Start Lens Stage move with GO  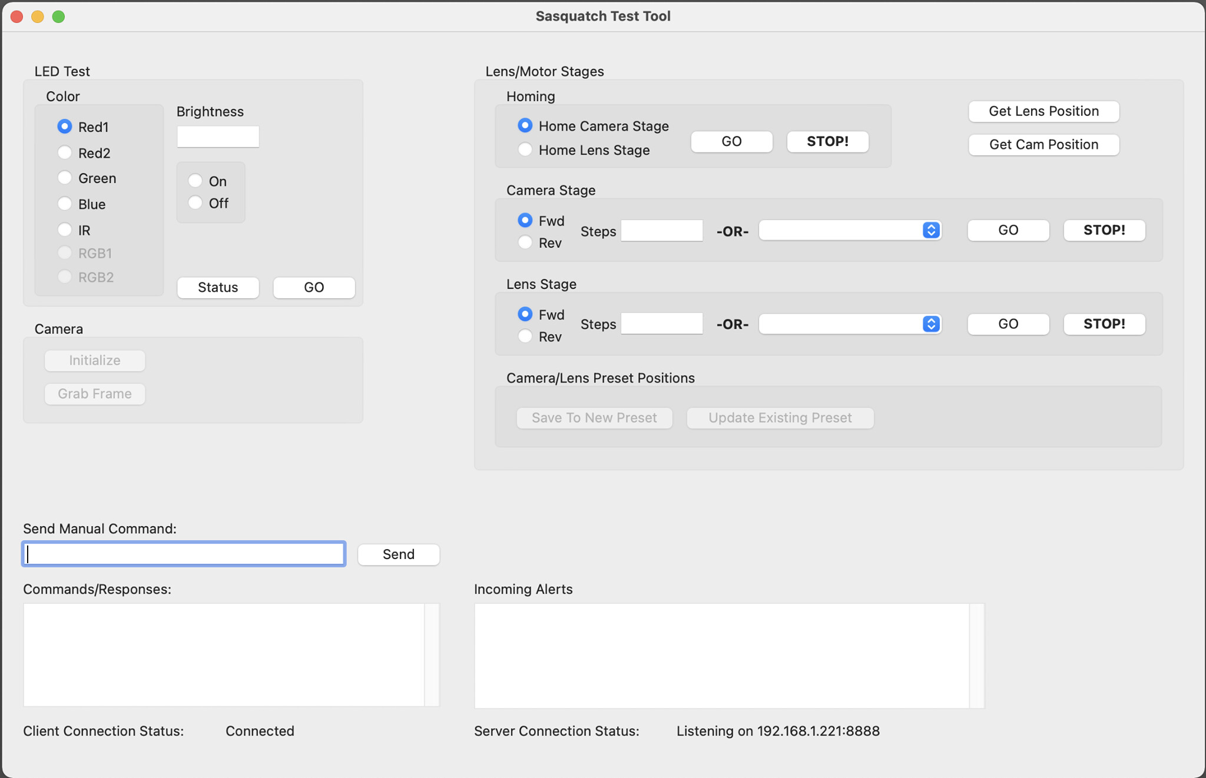point(1008,324)
